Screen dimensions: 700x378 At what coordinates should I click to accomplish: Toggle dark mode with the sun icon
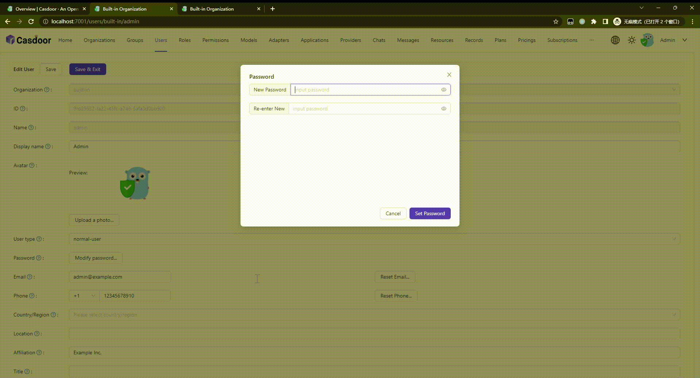click(631, 40)
